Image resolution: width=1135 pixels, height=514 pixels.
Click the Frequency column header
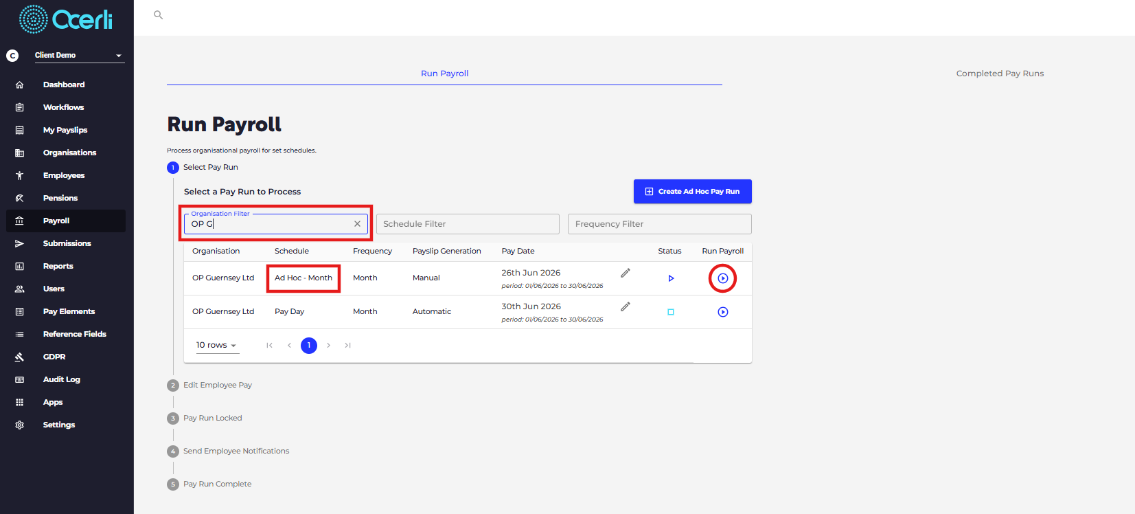click(x=372, y=251)
